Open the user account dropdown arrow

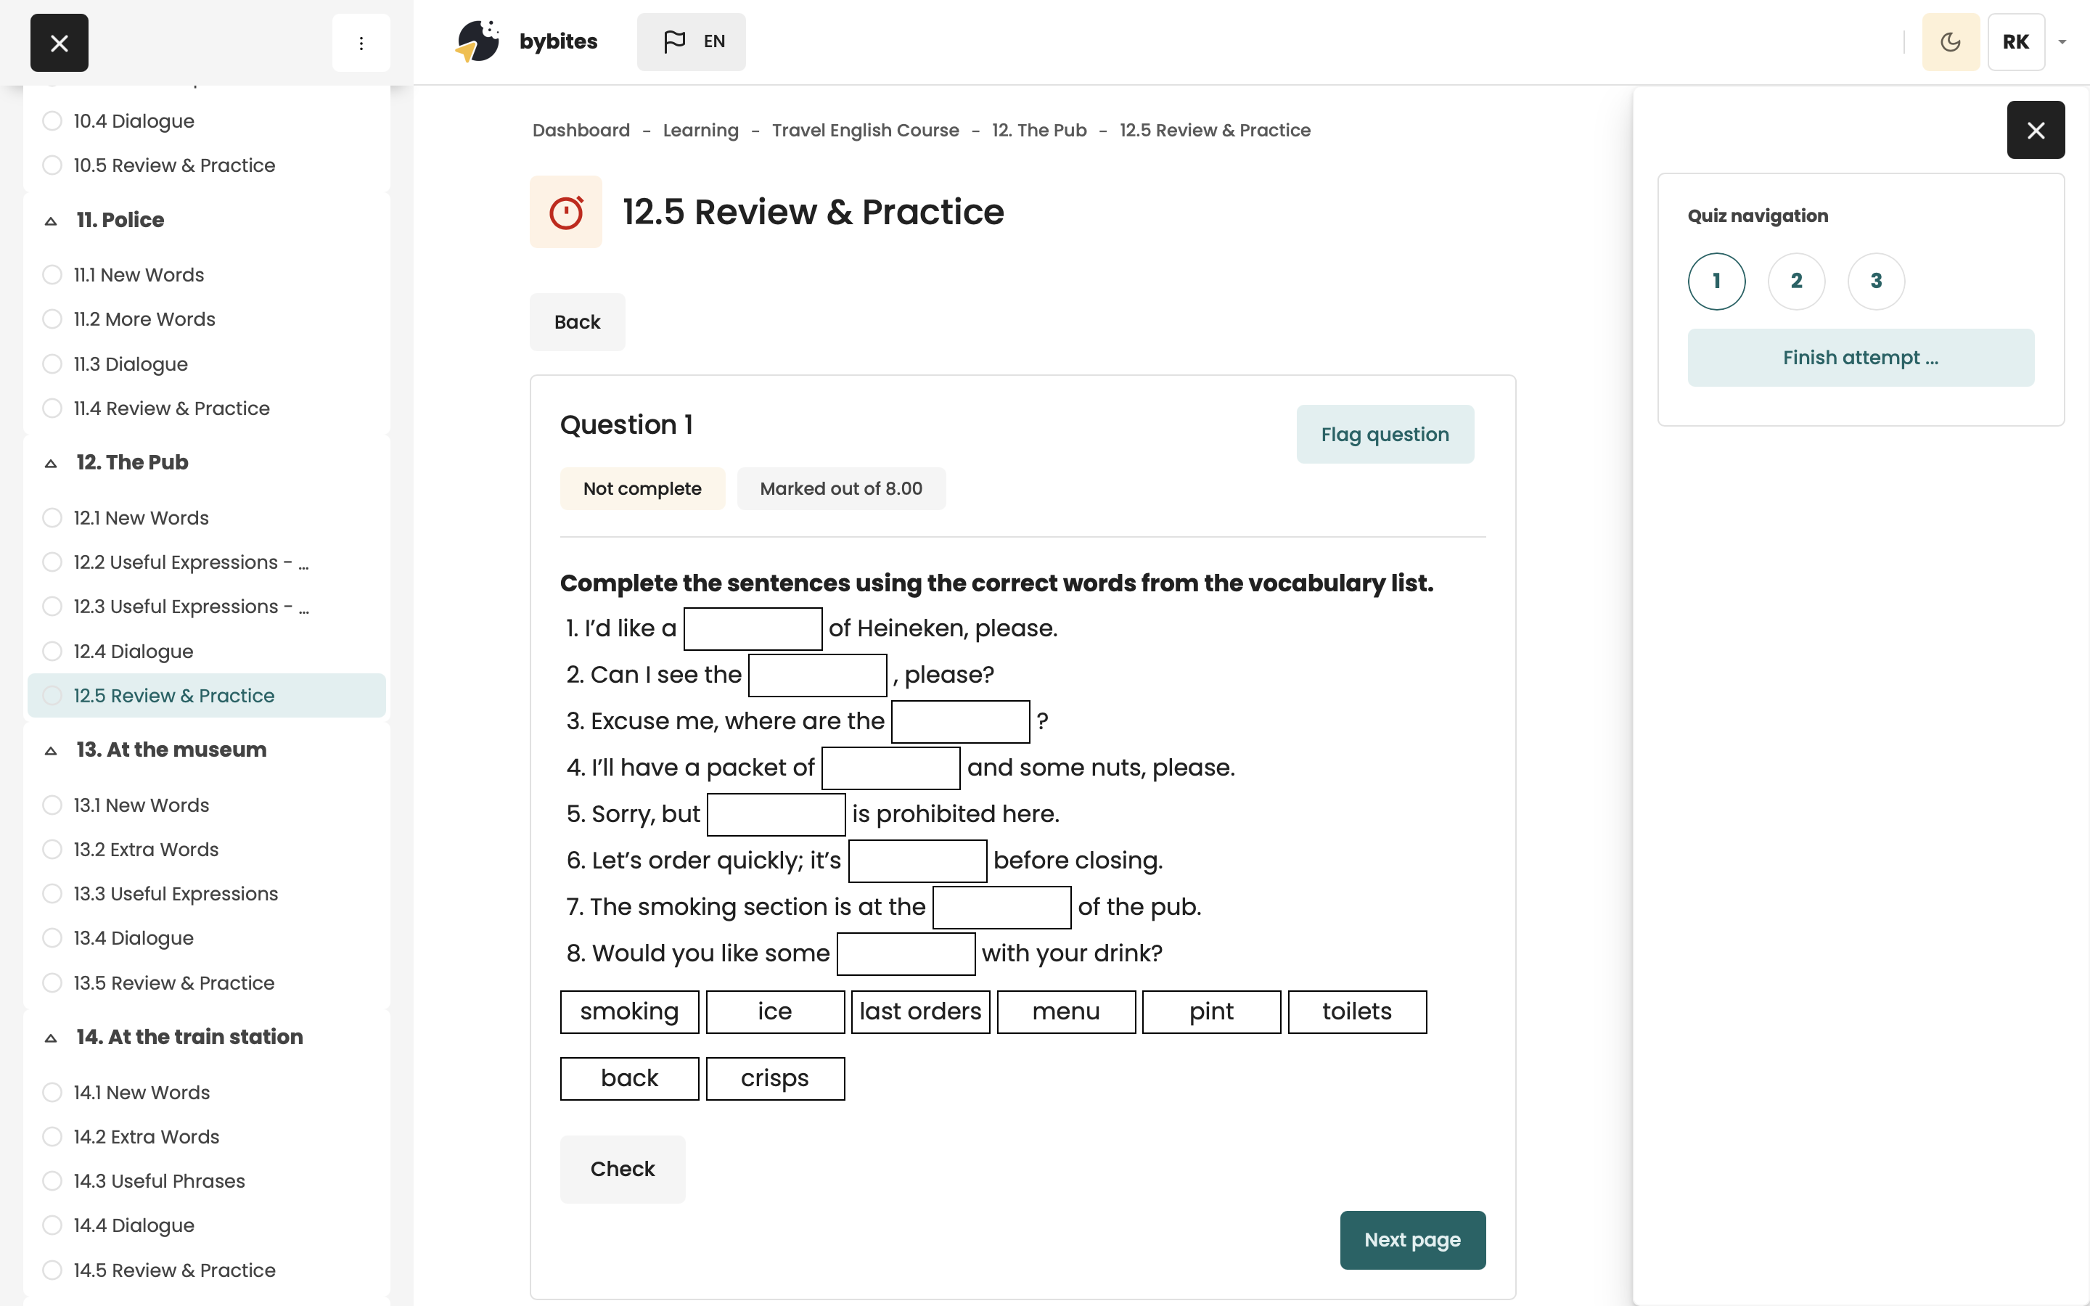[x=2062, y=41]
